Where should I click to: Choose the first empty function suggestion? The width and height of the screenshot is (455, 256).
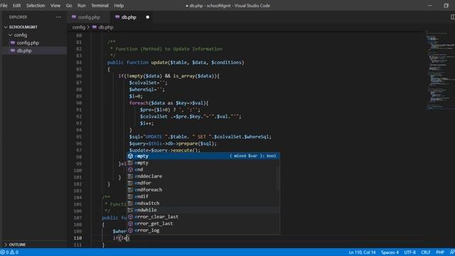coord(203,156)
